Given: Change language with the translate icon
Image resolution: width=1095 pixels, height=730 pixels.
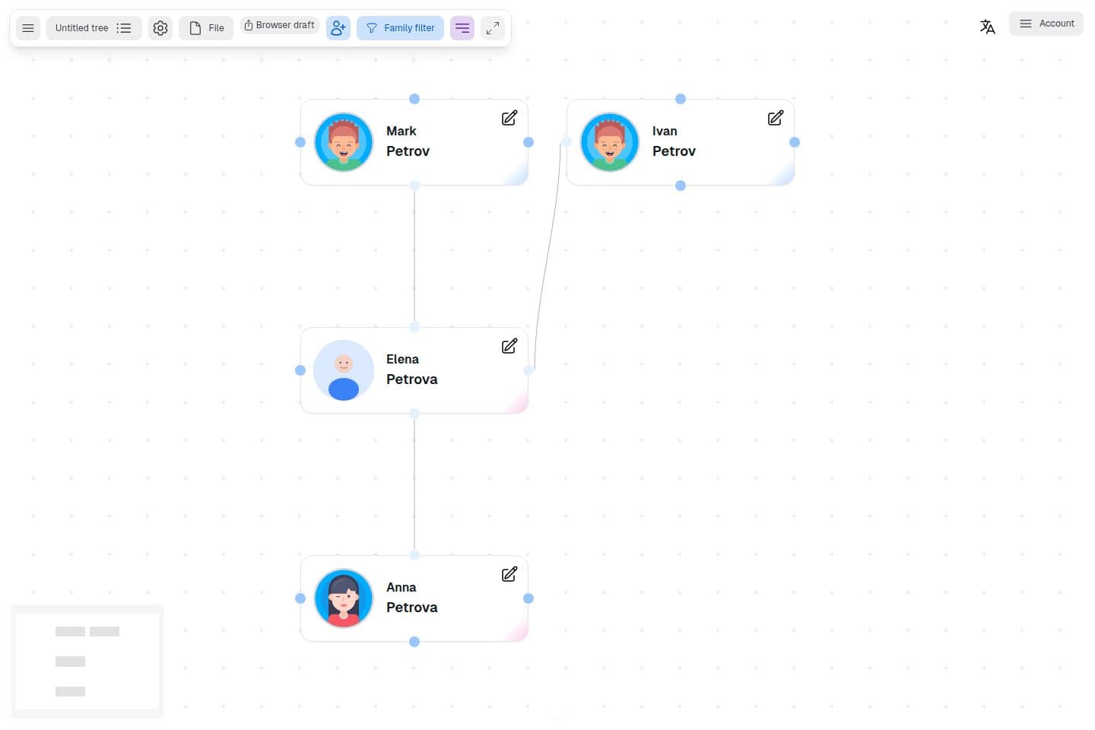Looking at the screenshot, I should coord(988,27).
